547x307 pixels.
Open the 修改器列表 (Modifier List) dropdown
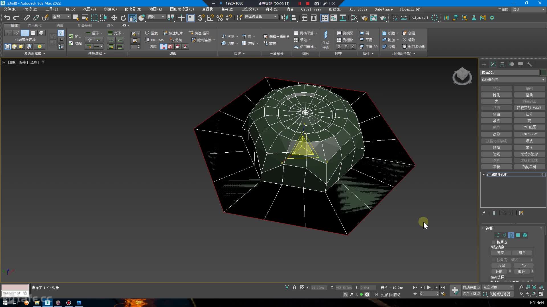coord(513,80)
